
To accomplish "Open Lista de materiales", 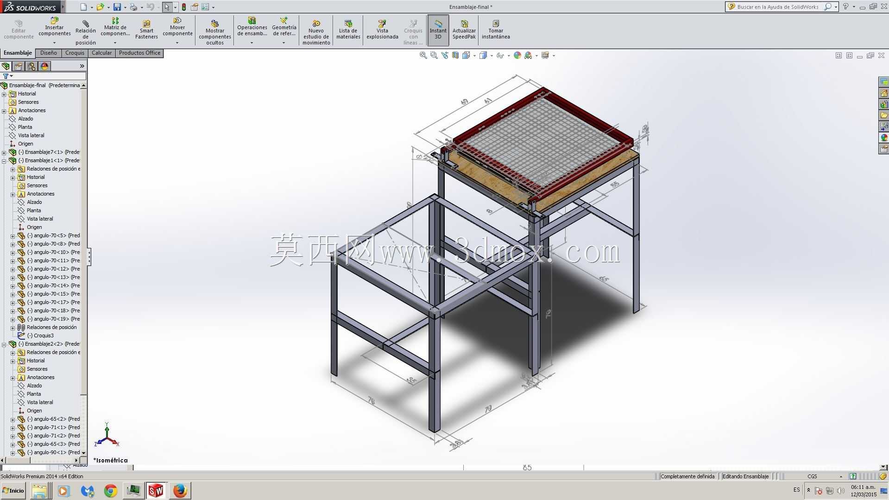I will tap(348, 30).
